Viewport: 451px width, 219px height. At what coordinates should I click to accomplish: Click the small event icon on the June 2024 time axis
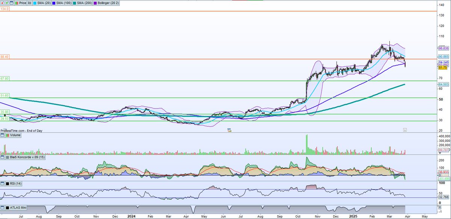click(x=229, y=130)
